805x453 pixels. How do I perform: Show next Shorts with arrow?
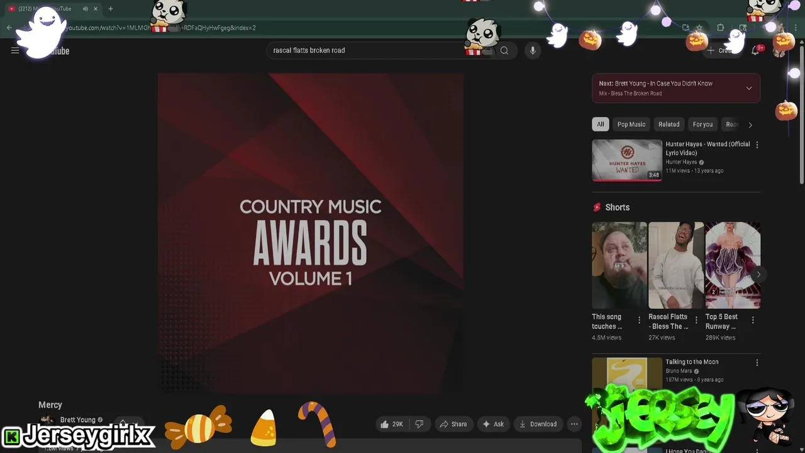tap(758, 274)
